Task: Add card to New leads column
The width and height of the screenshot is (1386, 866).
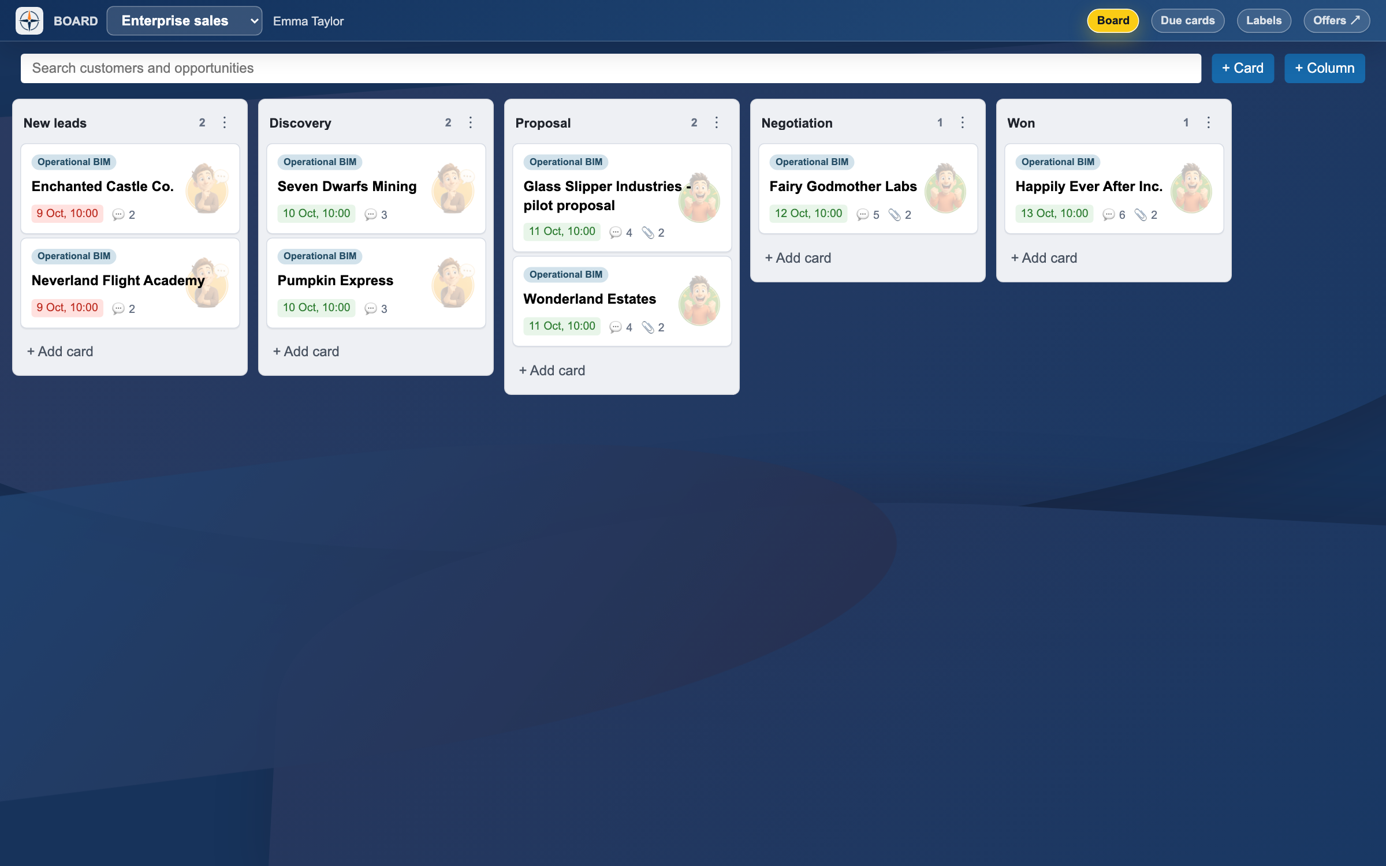Action: [60, 352]
